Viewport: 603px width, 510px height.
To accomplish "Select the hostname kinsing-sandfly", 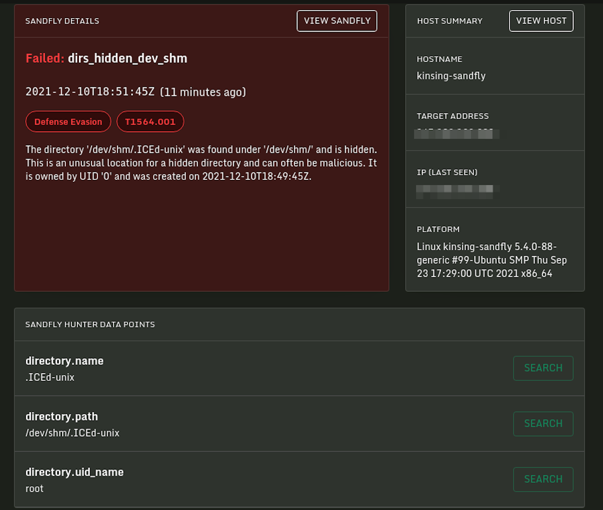I will [x=451, y=76].
